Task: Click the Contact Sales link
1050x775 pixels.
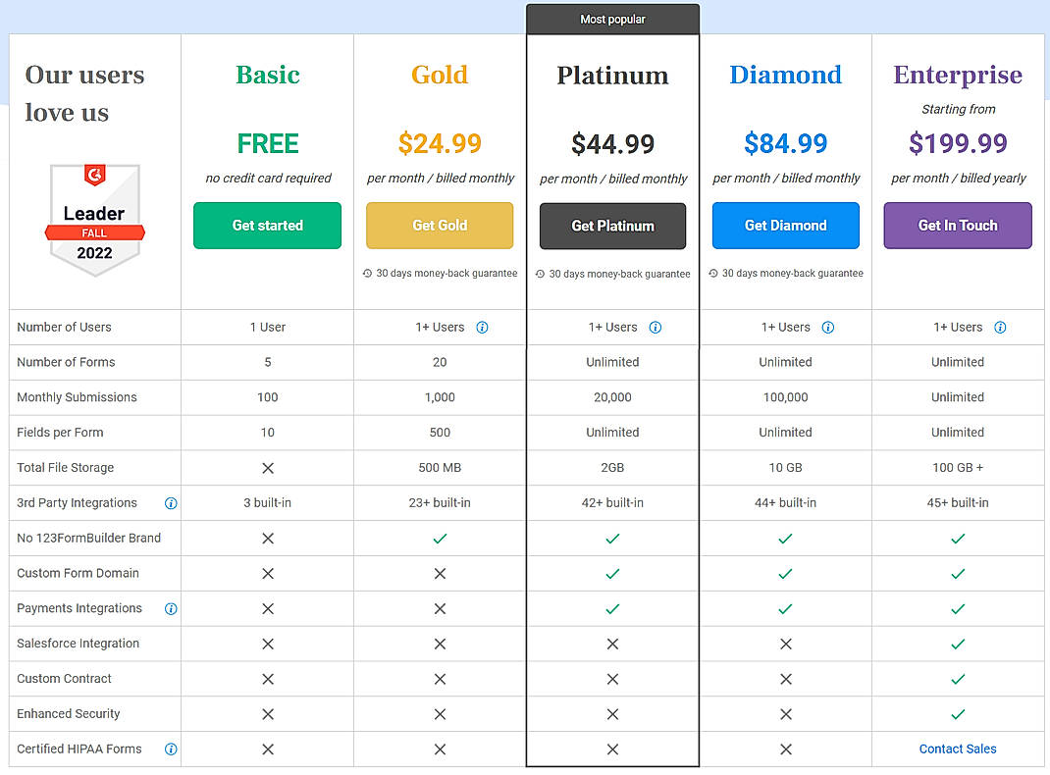Action: pos(958,749)
